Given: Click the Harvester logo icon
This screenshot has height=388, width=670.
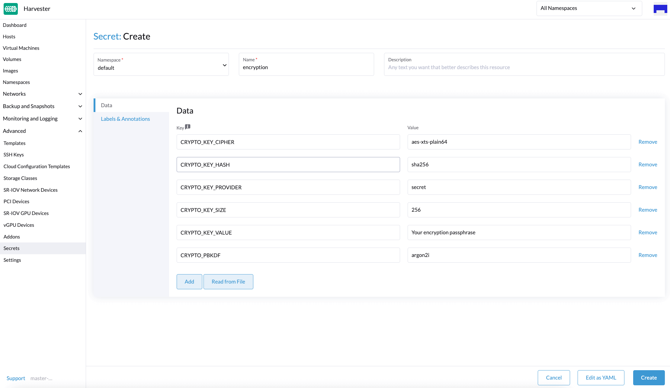Looking at the screenshot, I should pos(11,8).
